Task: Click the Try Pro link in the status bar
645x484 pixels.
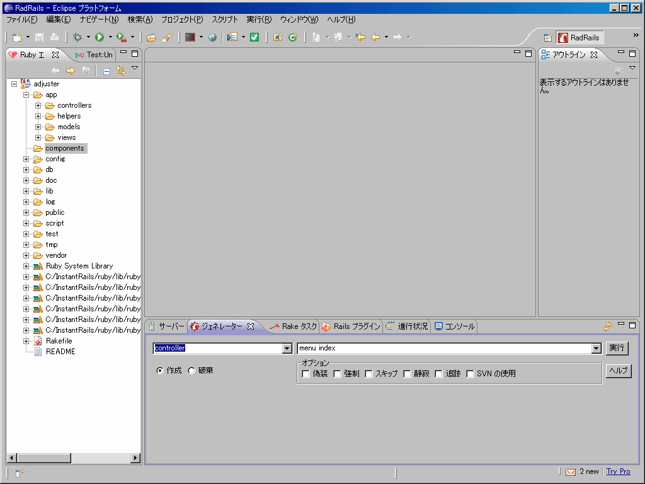Action: point(619,471)
